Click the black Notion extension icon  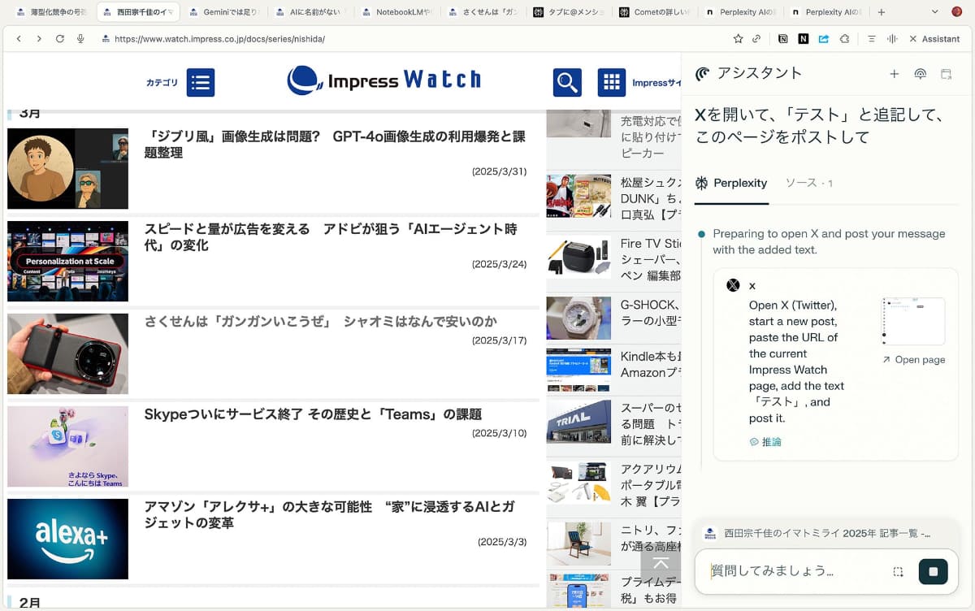(804, 39)
